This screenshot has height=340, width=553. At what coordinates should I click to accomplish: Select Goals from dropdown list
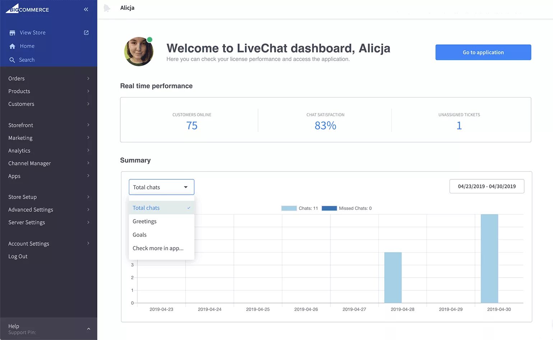pos(162,235)
